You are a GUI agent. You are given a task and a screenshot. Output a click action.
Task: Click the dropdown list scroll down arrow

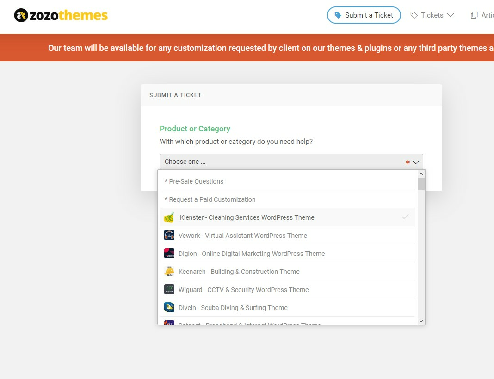(x=421, y=321)
